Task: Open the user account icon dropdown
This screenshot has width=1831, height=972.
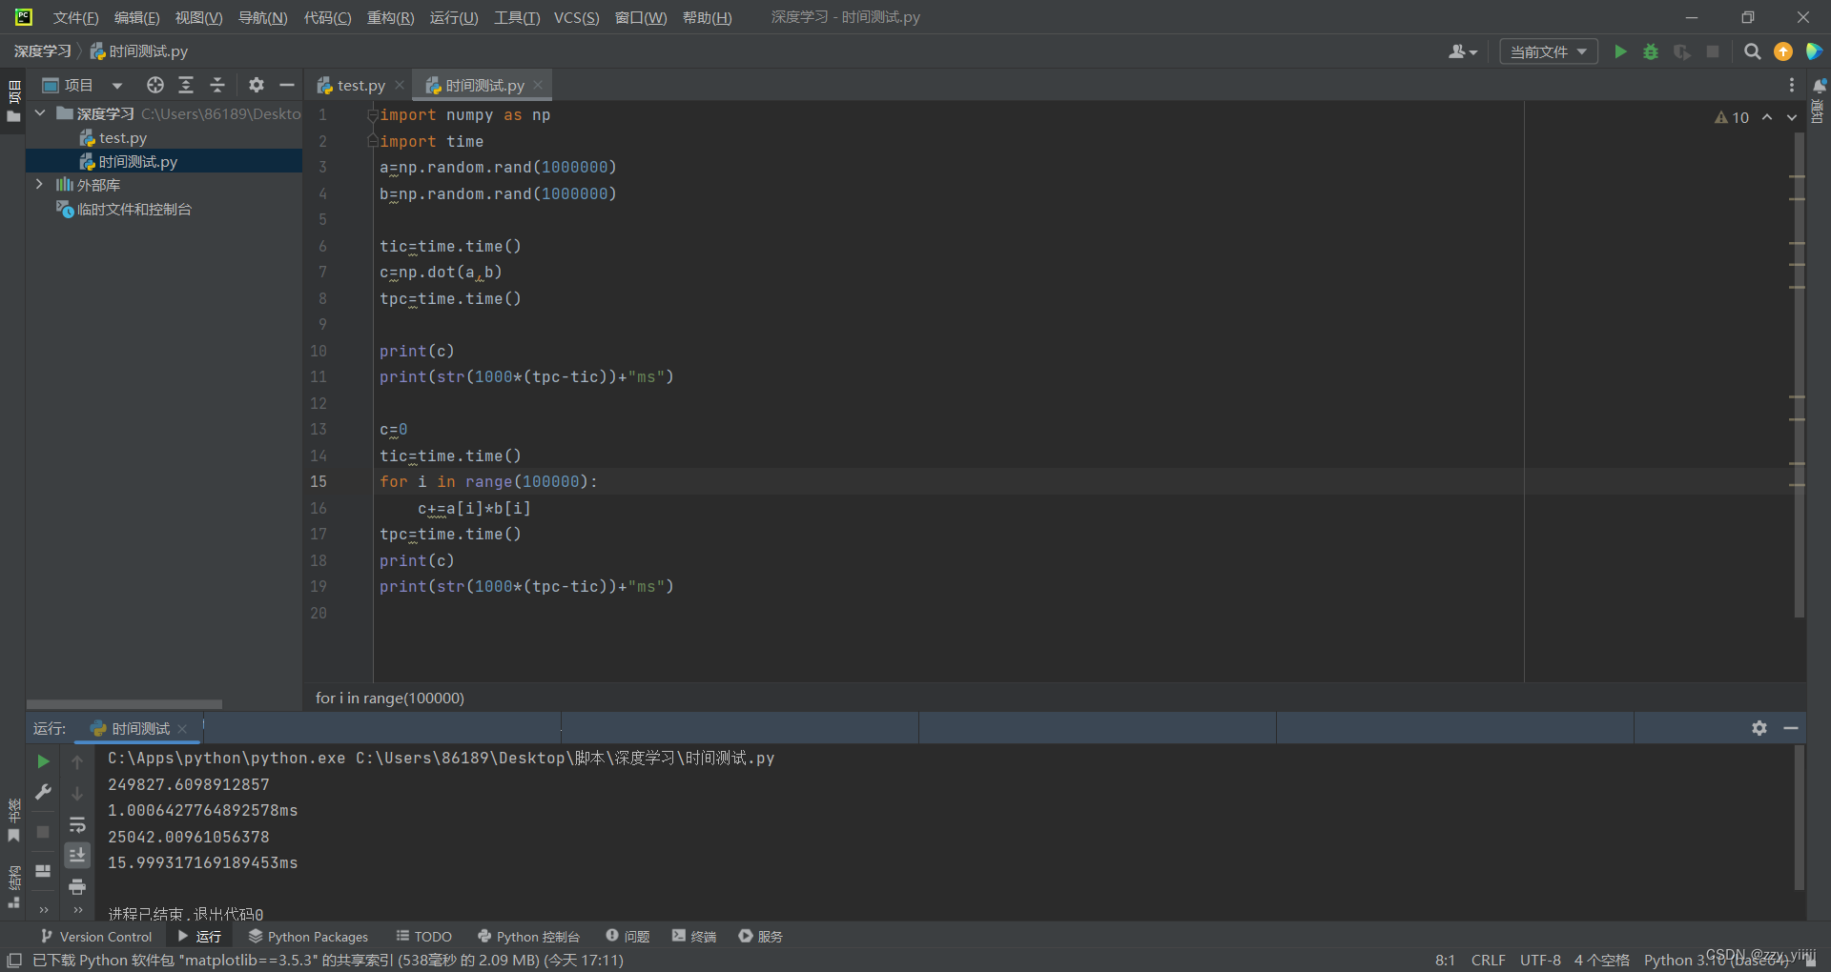Action: point(1463,51)
